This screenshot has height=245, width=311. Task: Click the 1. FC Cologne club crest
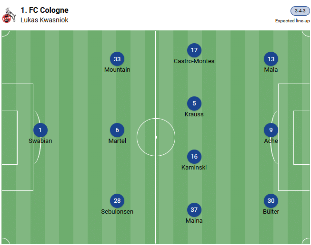coord(8,15)
